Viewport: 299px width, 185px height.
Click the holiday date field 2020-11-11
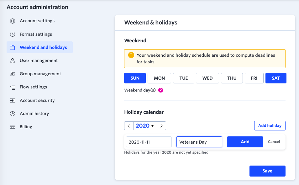[x=149, y=142]
